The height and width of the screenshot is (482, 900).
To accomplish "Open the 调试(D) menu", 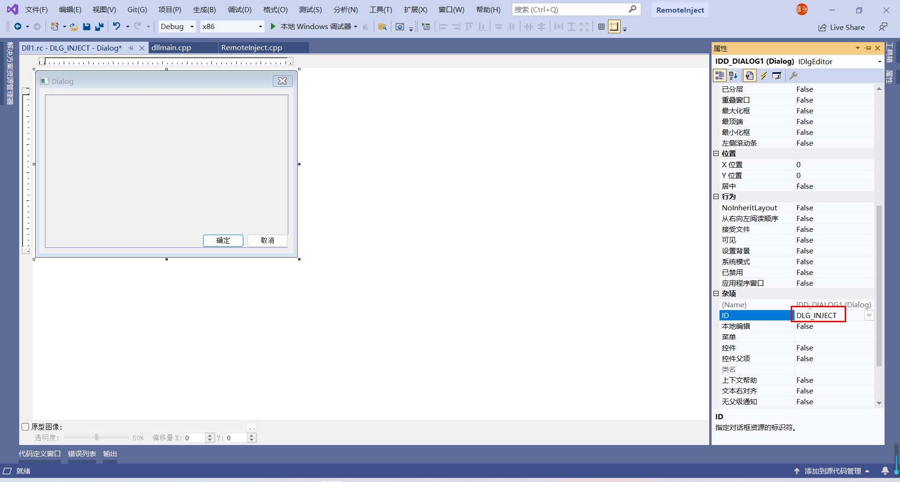I will pyautogui.click(x=240, y=9).
